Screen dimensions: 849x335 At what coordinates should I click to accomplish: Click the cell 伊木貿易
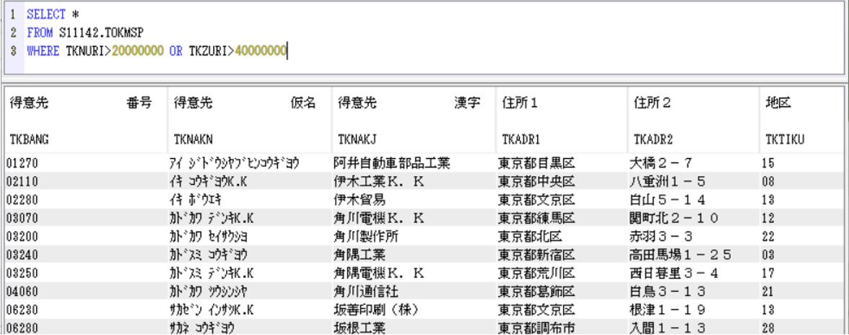(360, 200)
